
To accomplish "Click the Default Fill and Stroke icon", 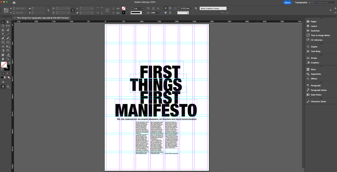I will (2, 69).
